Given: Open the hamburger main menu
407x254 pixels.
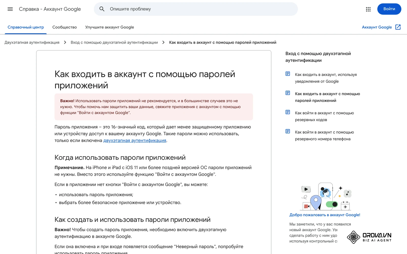Looking at the screenshot, I should (x=10, y=9).
